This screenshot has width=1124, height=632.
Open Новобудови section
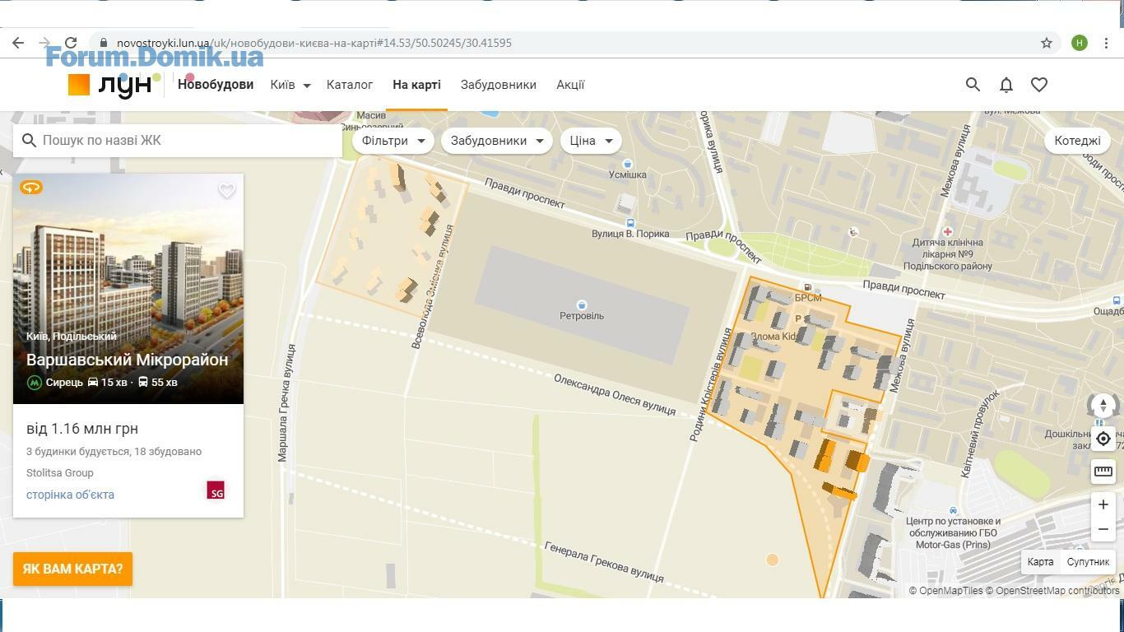pyautogui.click(x=216, y=84)
